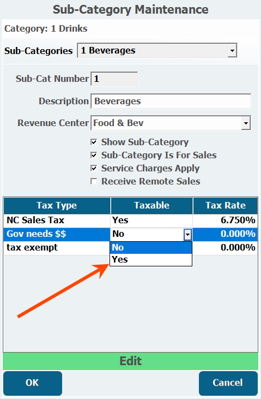Choose No in the Taxable dropdown list
The image size is (261, 399).
[151, 248]
